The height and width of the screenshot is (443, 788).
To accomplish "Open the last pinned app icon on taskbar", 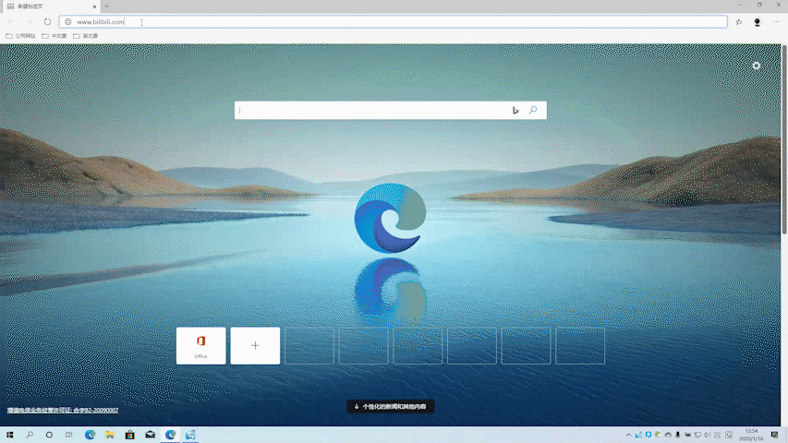I will point(190,435).
